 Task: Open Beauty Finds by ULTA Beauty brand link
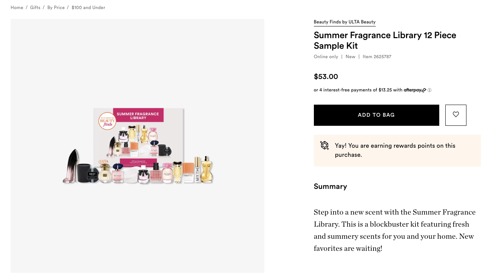tap(344, 22)
